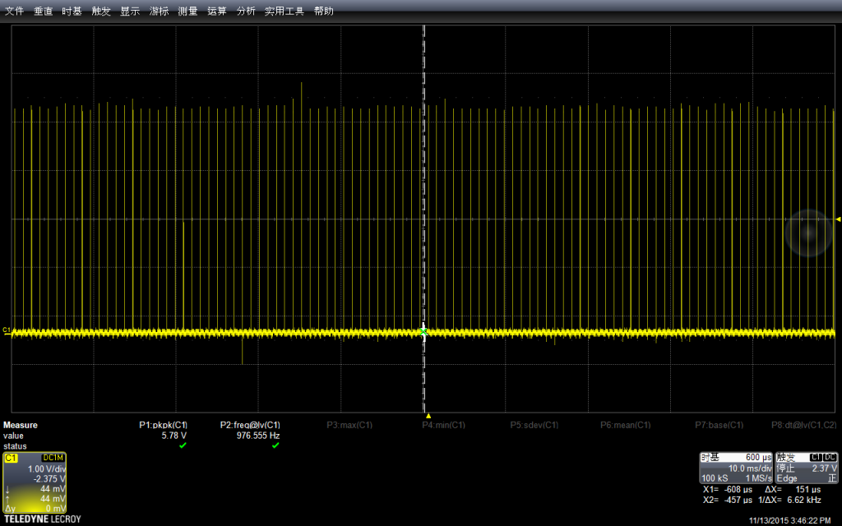Open the 时基 timebase descriptor box
The image size is (842, 526).
click(736, 468)
